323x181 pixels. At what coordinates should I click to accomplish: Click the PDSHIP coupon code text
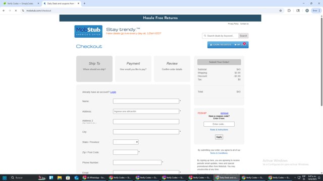point(202,113)
